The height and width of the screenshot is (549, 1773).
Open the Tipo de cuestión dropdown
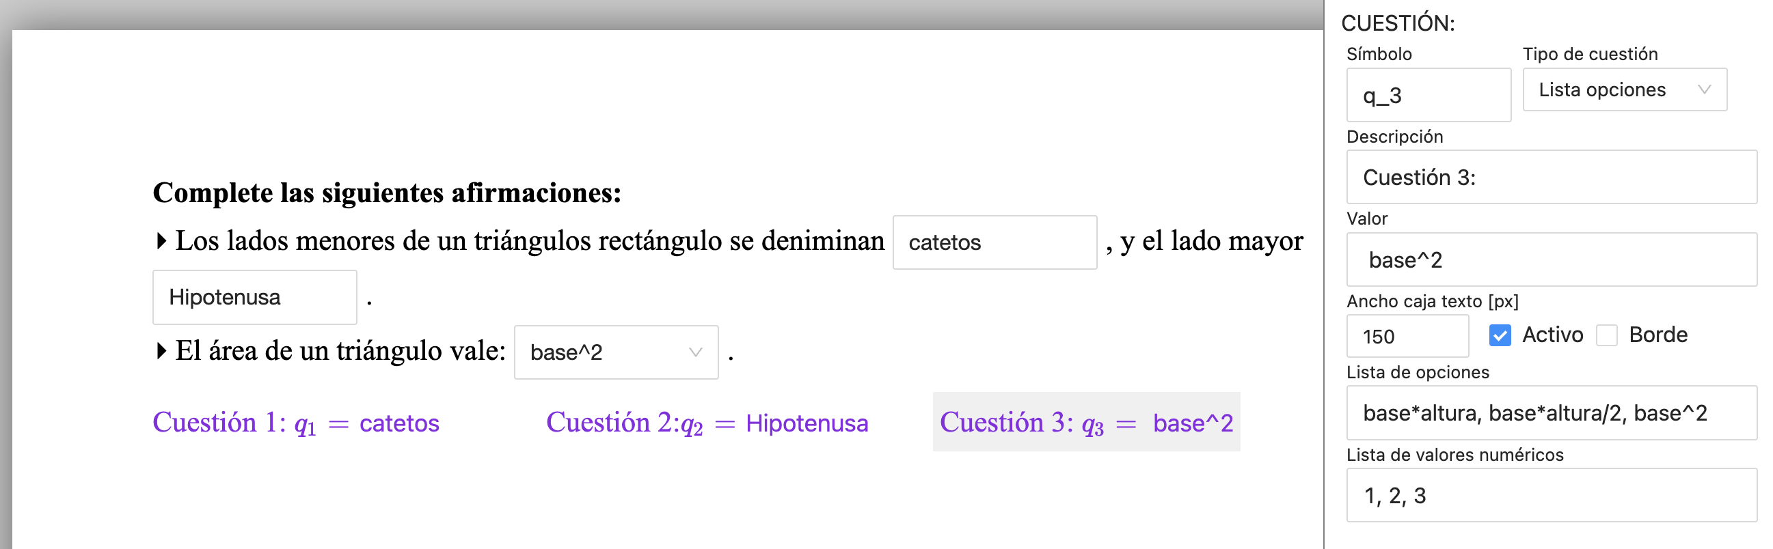1623,89
